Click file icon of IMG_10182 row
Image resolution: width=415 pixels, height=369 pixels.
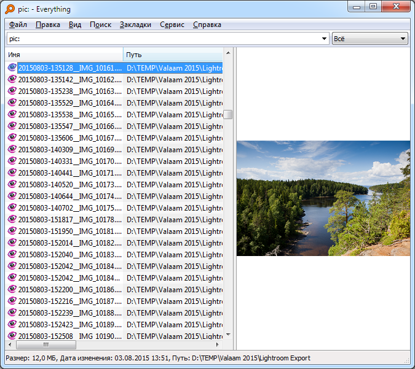tap(12, 242)
